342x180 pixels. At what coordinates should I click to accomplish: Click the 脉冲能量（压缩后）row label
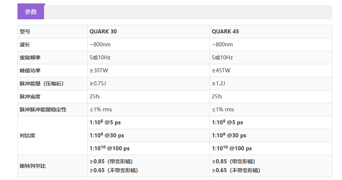pyautogui.click(x=42, y=84)
